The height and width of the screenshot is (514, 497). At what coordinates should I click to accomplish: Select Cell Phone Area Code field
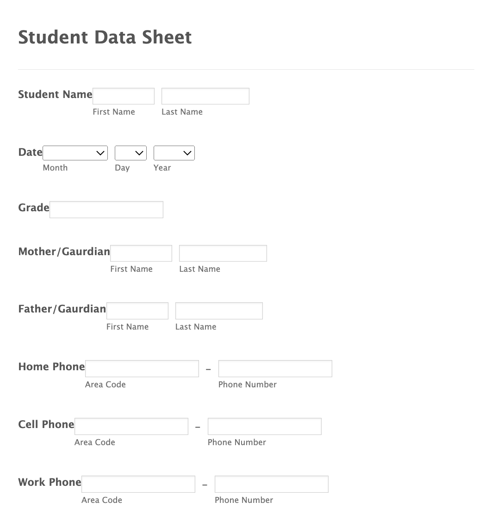point(131,426)
